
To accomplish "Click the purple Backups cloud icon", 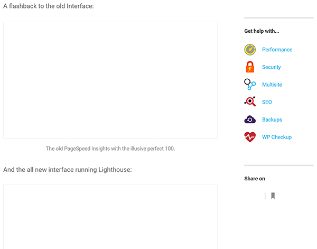I will (250, 119).
